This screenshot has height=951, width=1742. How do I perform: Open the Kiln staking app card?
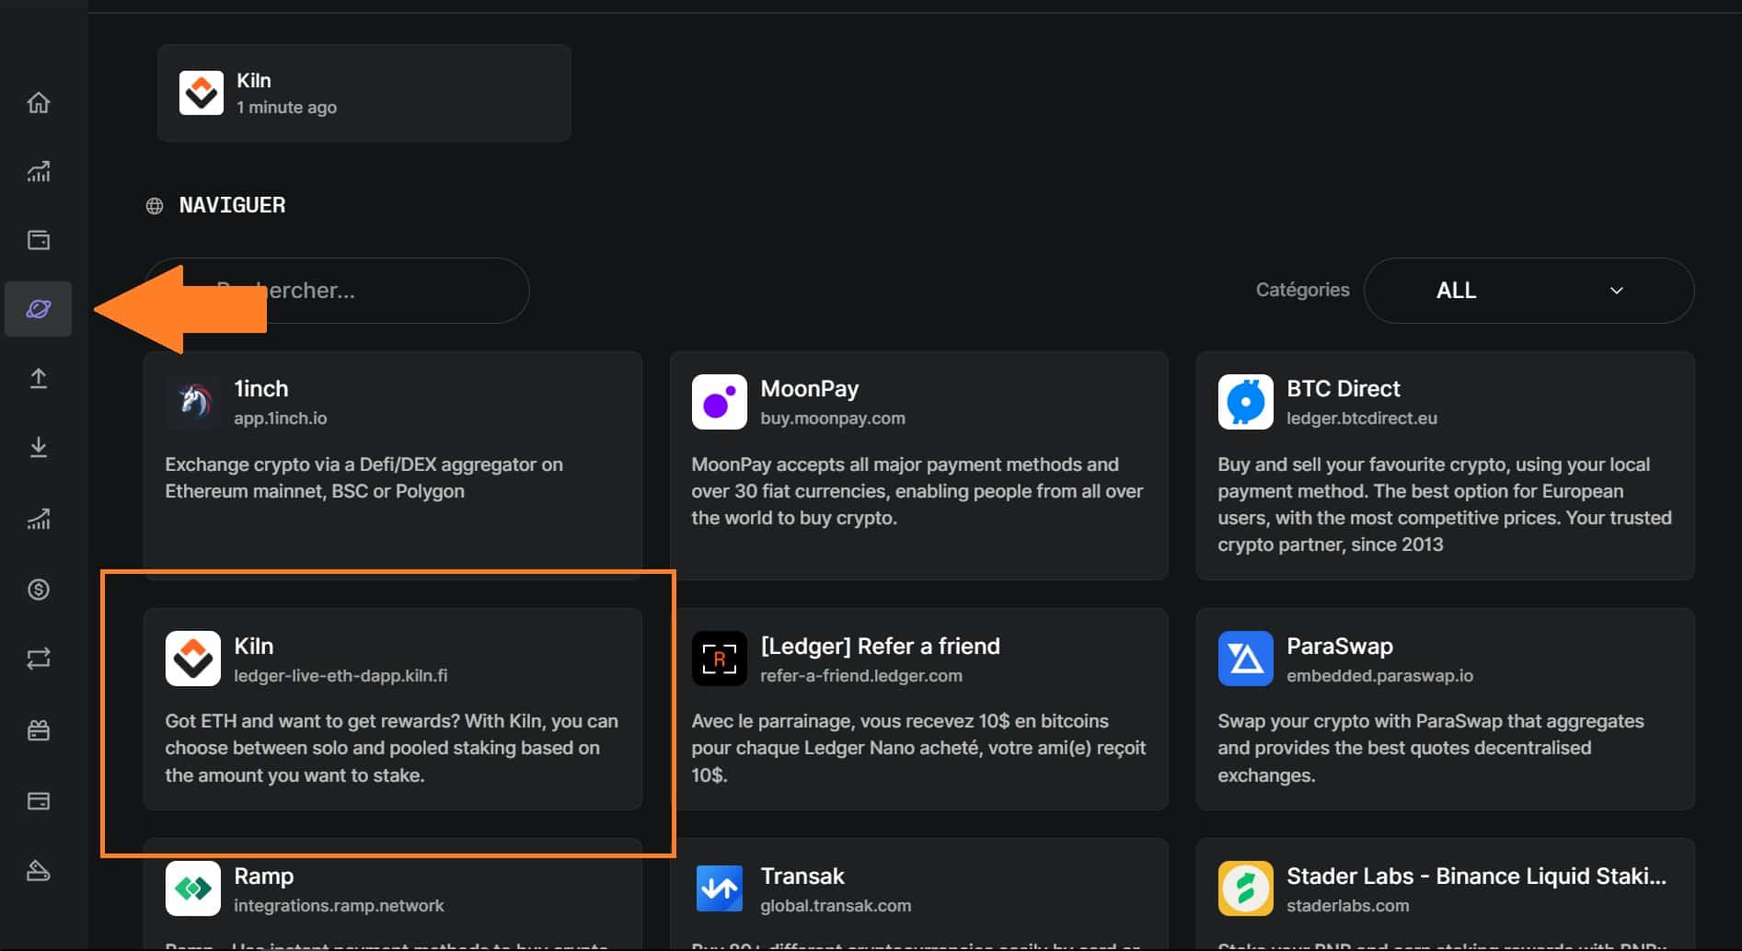[x=393, y=709]
